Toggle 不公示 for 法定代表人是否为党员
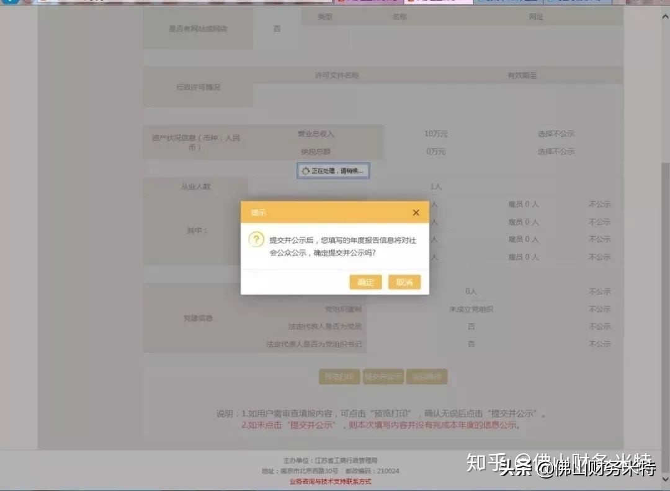The image size is (670, 491). pos(599,325)
